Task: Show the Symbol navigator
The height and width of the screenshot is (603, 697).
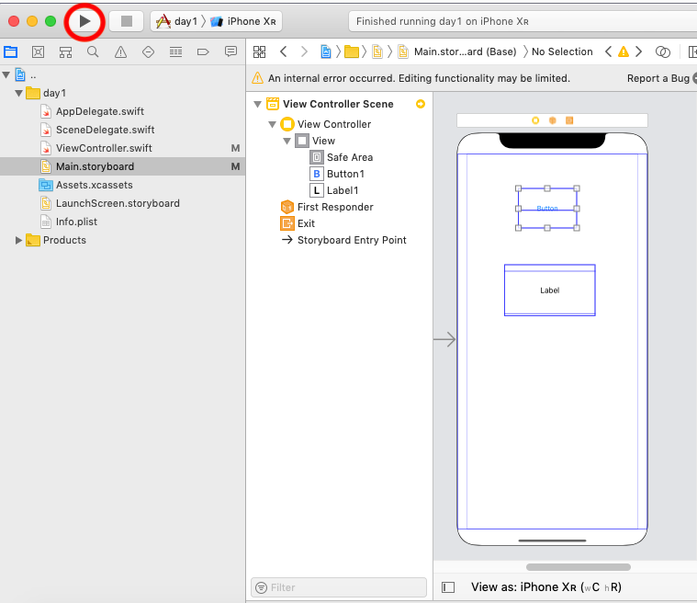Action: pos(65,52)
